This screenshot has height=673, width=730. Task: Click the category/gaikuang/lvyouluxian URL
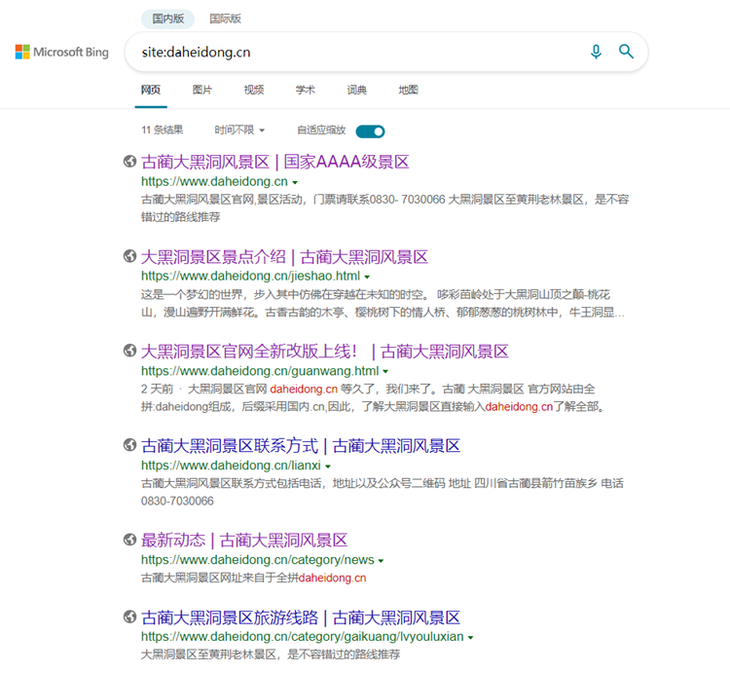coord(302,636)
